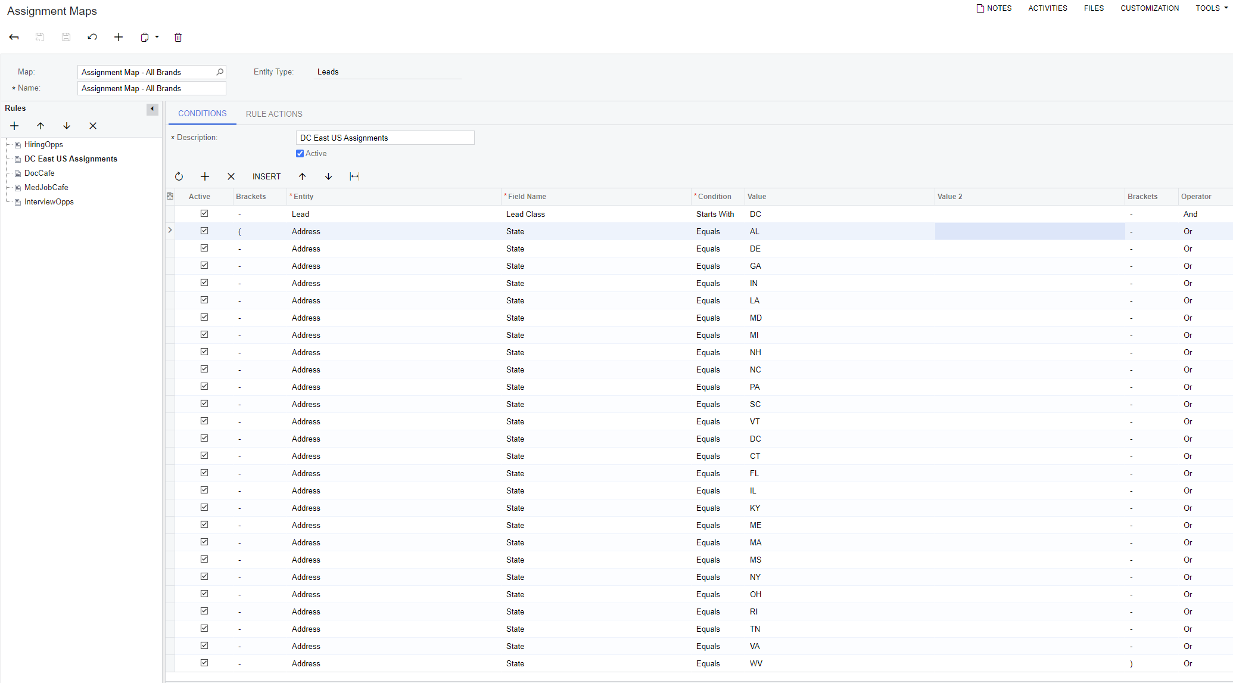Sort by the Condition column header
Screen dimensions: 1233x683
pos(718,197)
